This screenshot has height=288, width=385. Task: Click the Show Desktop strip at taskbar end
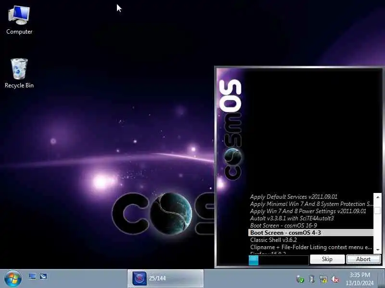coord(382,279)
